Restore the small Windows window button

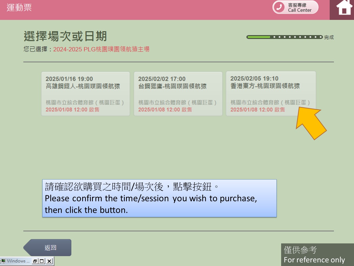[x=35, y=261]
